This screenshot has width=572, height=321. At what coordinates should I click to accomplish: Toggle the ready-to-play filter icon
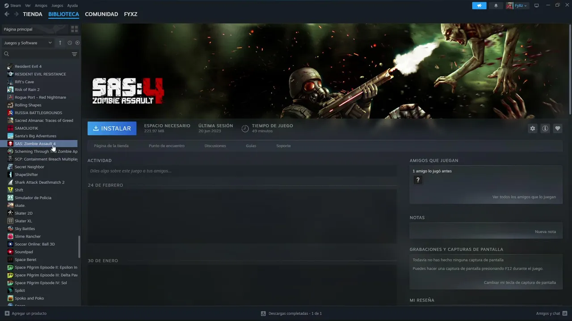click(77, 43)
